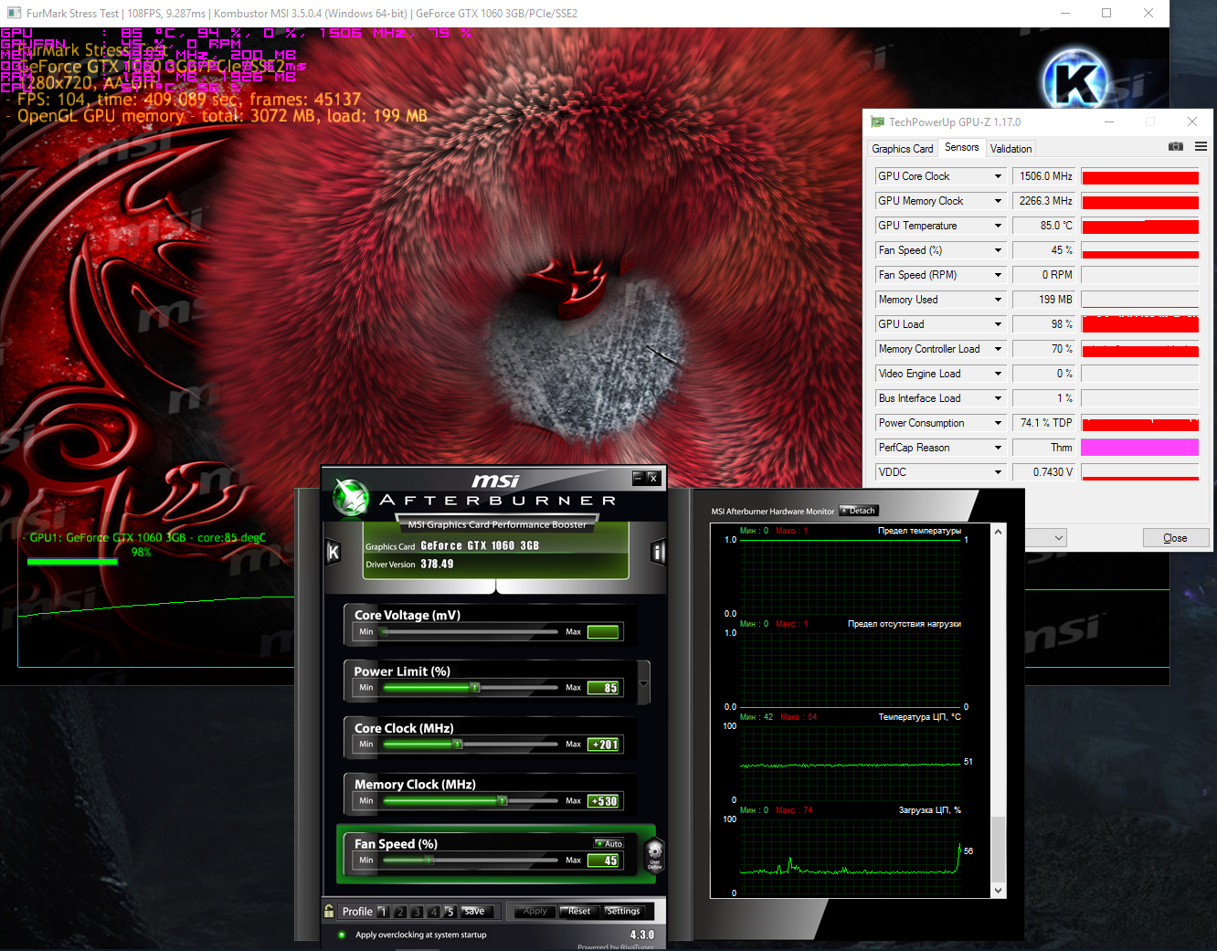
Task: Open Kombustor via the K side button
Action: [x=333, y=552]
